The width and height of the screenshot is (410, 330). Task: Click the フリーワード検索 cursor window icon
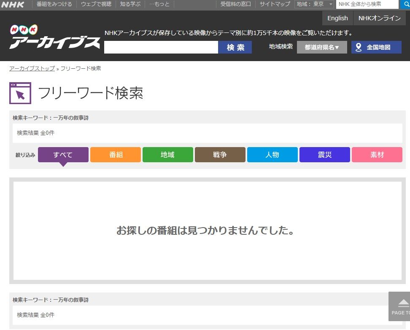(x=20, y=93)
